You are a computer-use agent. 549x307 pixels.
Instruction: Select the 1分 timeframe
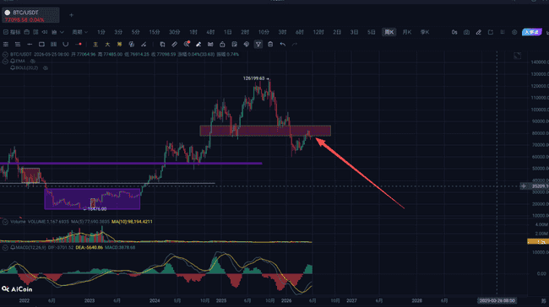point(101,32)
